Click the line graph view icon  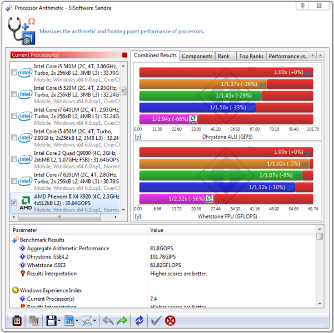click(87, 320)
